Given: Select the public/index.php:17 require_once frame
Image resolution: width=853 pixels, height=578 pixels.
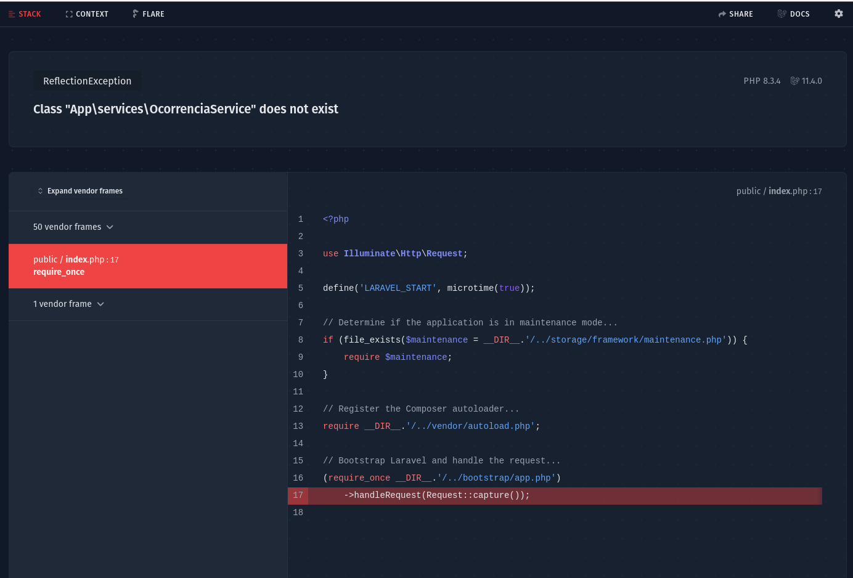Looking at the screenshot, I should (x=148, y=266).
